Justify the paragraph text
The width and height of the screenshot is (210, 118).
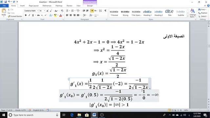tap(78, 15)
